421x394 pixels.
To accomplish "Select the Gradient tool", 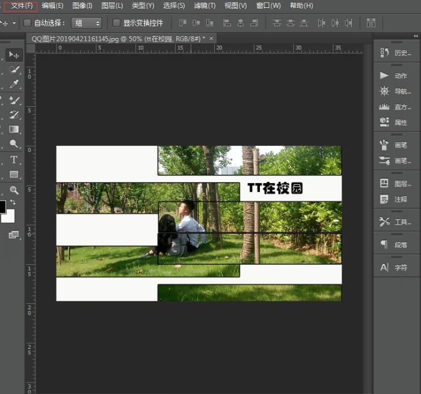I will [x=14, y=129].
